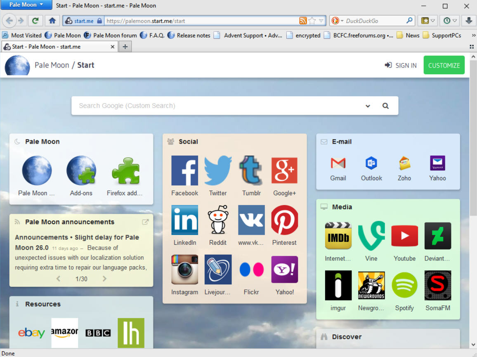Click the IMDb icon in Media widget

[x=338, y=236]
